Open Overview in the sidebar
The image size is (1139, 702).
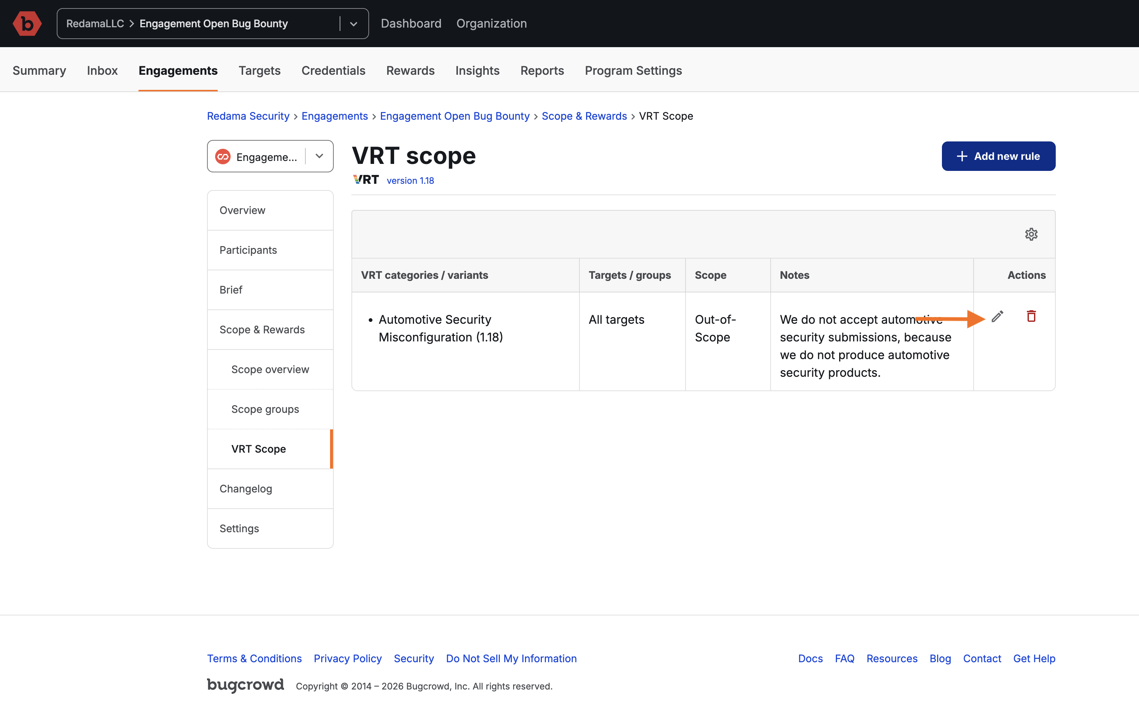tap(270, 210)
